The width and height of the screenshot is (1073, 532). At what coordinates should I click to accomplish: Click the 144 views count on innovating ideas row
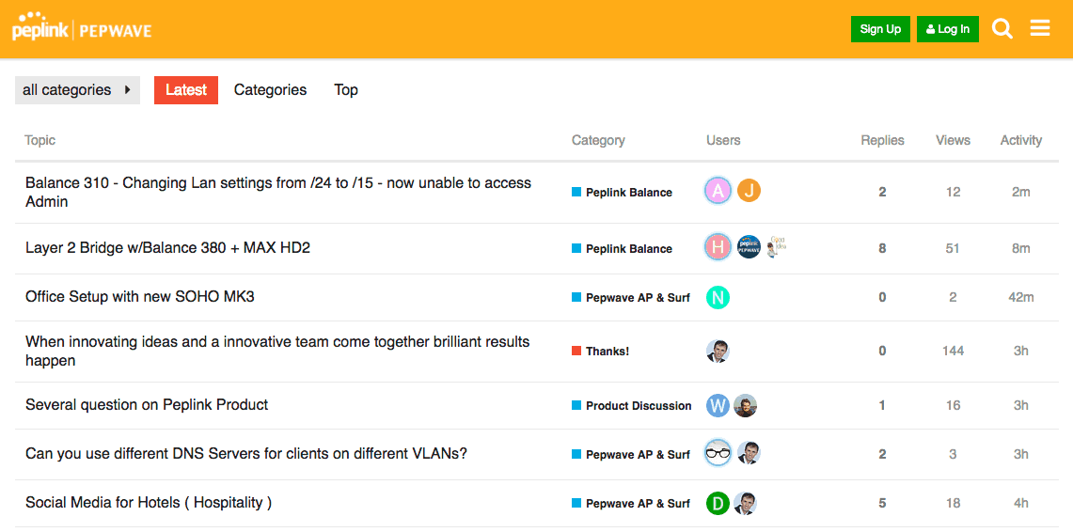pyautogui.click(x=954, y=351)
